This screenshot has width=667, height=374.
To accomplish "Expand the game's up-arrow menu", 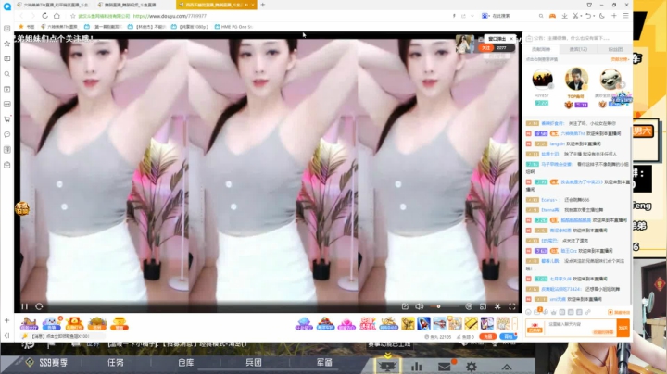I will 507,367.
